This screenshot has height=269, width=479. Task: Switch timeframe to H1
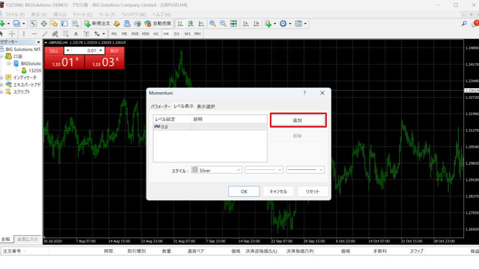pos(156,34)
